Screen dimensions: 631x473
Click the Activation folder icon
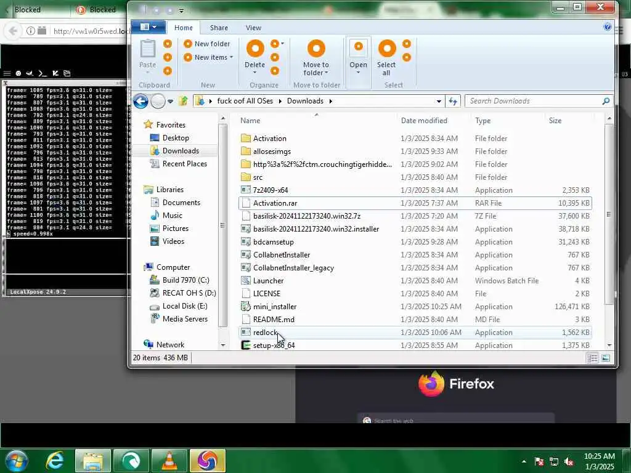(245, 139)
